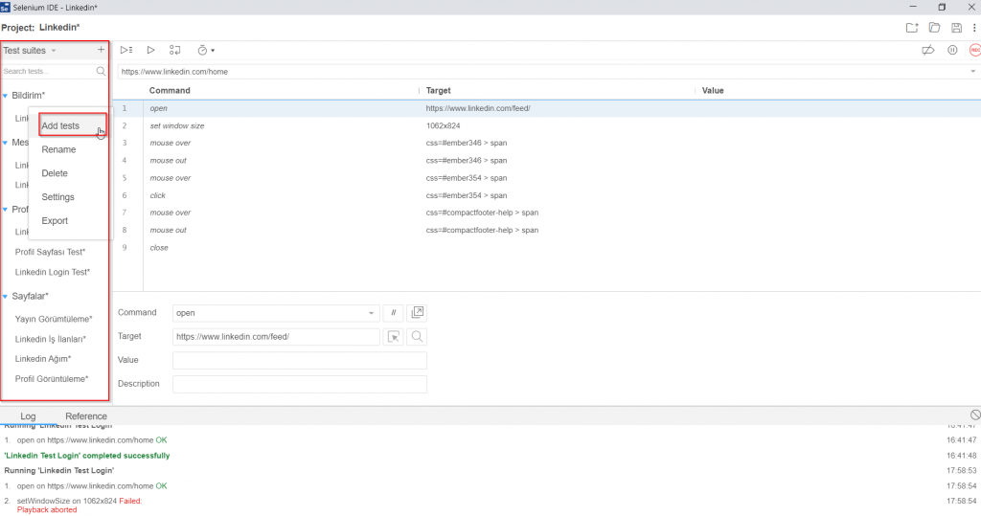Switch to the Log tab
981x516 pixels.
[x=28, y=415]
